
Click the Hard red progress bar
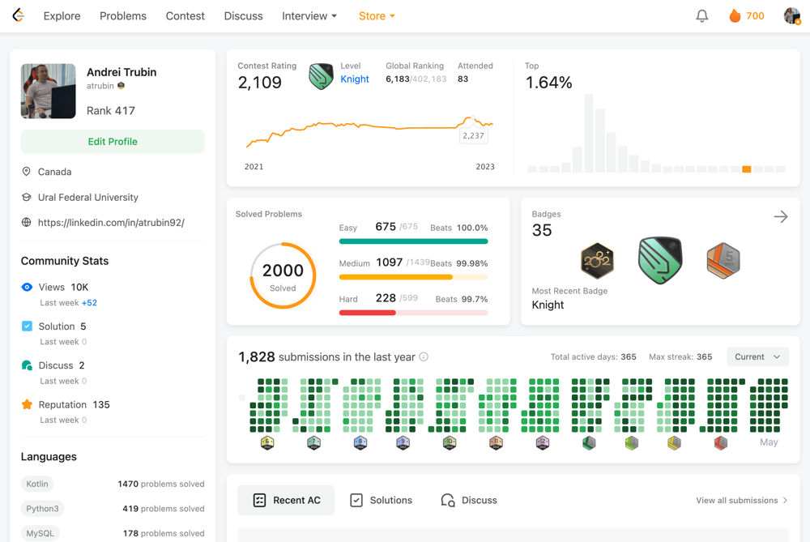(413, 313)
